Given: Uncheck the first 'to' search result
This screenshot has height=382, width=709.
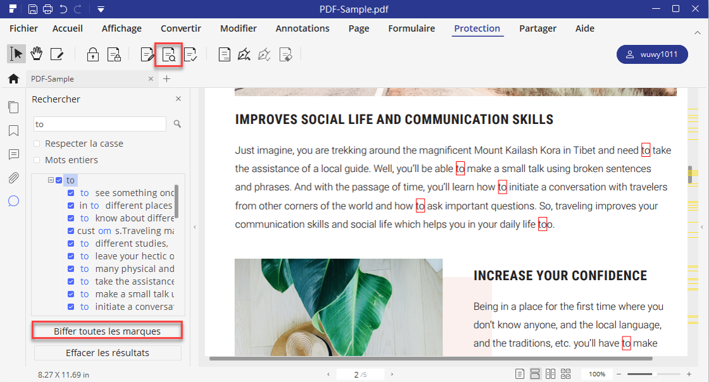Looking at the screenshot, I should click(70, 192).
